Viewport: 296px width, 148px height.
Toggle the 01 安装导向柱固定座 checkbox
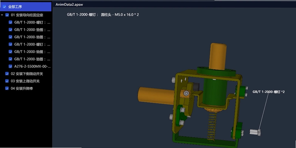[7, 15]
